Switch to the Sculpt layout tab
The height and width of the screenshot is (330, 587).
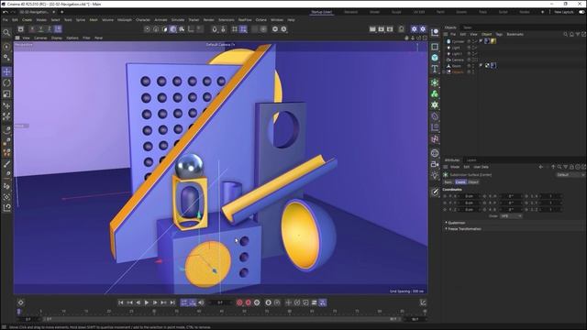pyautogui.click(x=396, y=12)
